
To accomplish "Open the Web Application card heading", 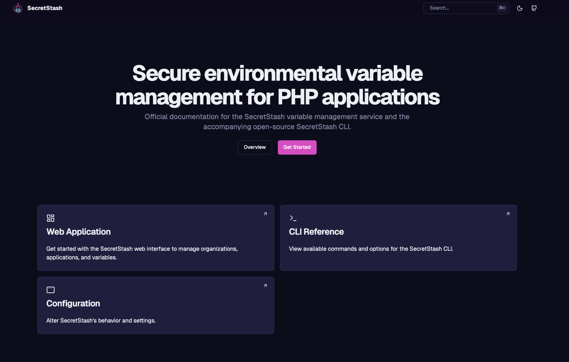I will [79, 232].
